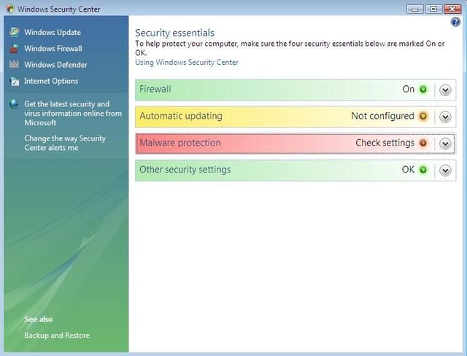Click the 'Security essentials' heading
The width and height of the screenshot is (467, 356).
tap(174, 33)
